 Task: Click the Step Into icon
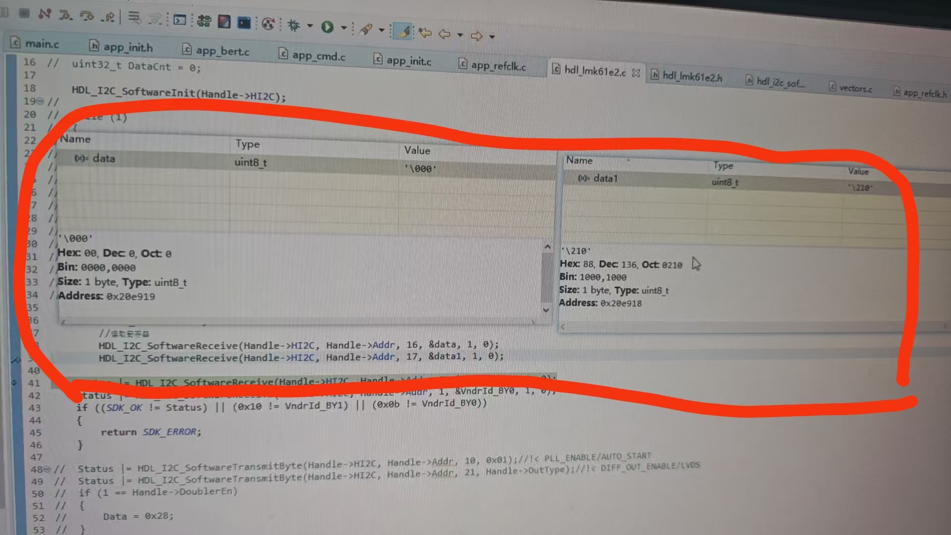pos(66,15)
